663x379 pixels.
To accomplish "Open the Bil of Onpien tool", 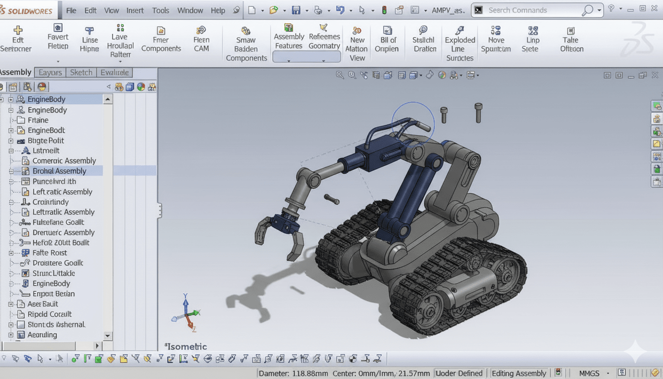I will point(386,39).
